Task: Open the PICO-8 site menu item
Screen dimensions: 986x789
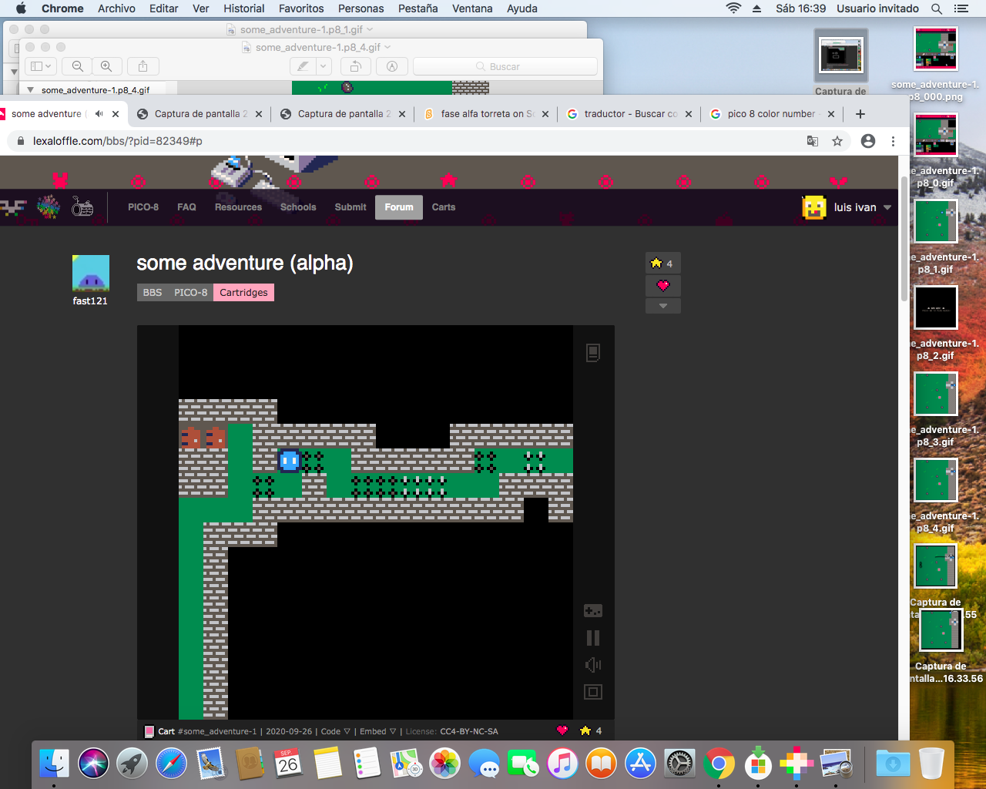Action: pyautogui.click(x=143, y=207)
